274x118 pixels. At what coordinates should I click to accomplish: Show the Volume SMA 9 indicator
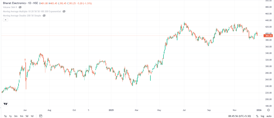point(20,7)
